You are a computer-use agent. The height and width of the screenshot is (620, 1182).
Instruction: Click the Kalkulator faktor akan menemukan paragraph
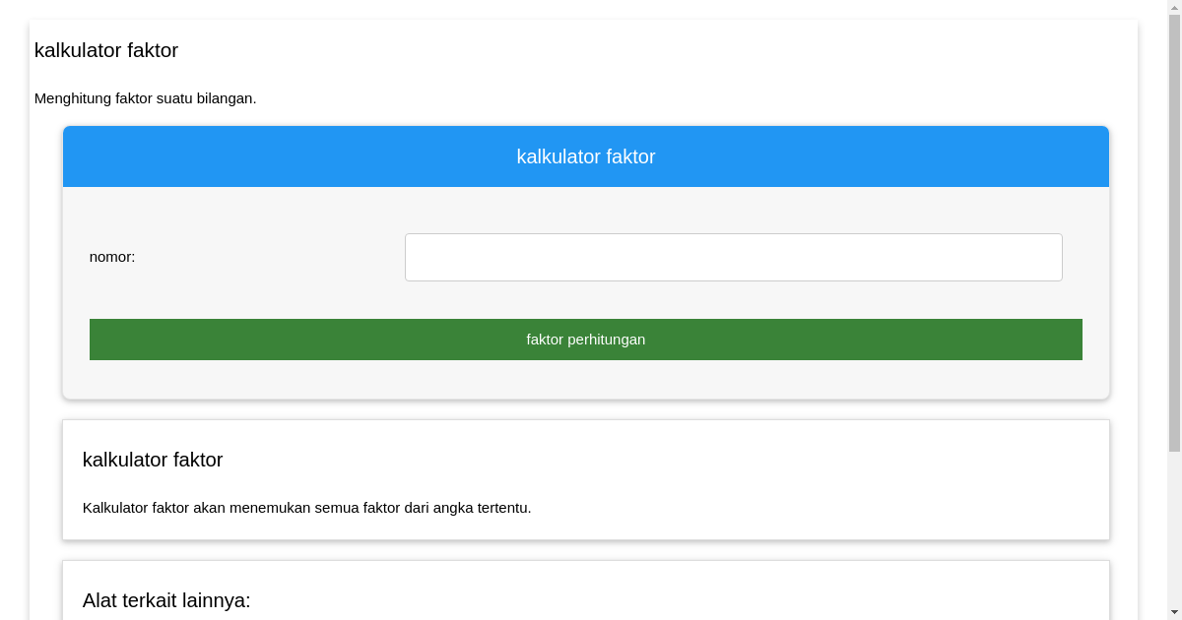pos(306,508)
